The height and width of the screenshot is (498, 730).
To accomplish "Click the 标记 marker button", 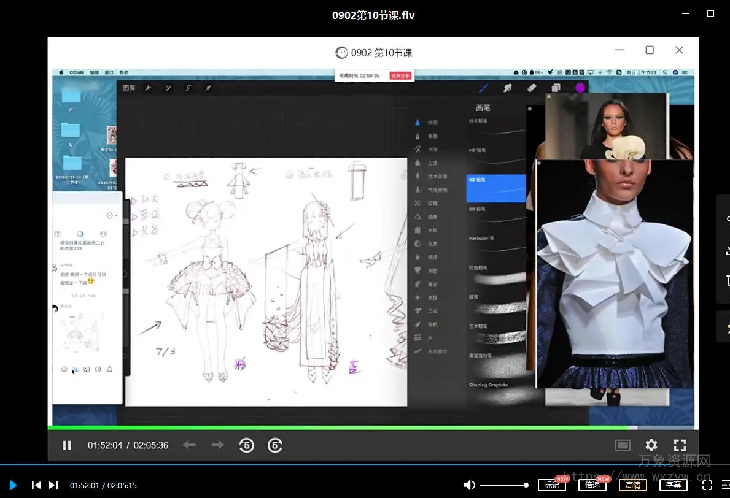I will tap(551, 485).
